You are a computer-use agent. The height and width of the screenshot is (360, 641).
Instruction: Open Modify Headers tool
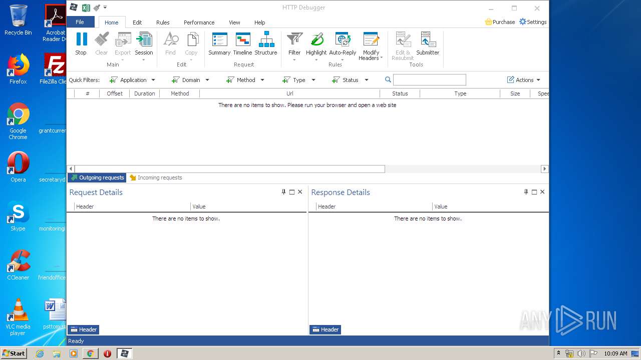pyautogui.click(x=371, y=46)
